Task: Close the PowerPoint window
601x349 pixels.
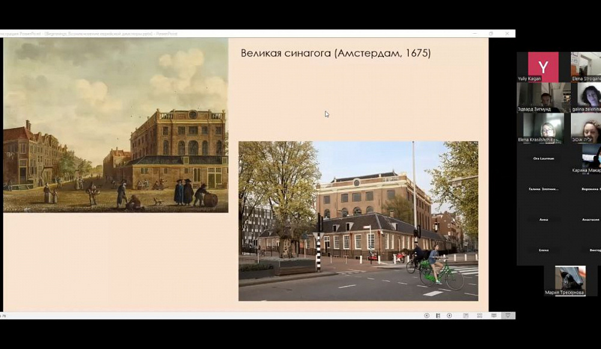Action: pos(507,34)
